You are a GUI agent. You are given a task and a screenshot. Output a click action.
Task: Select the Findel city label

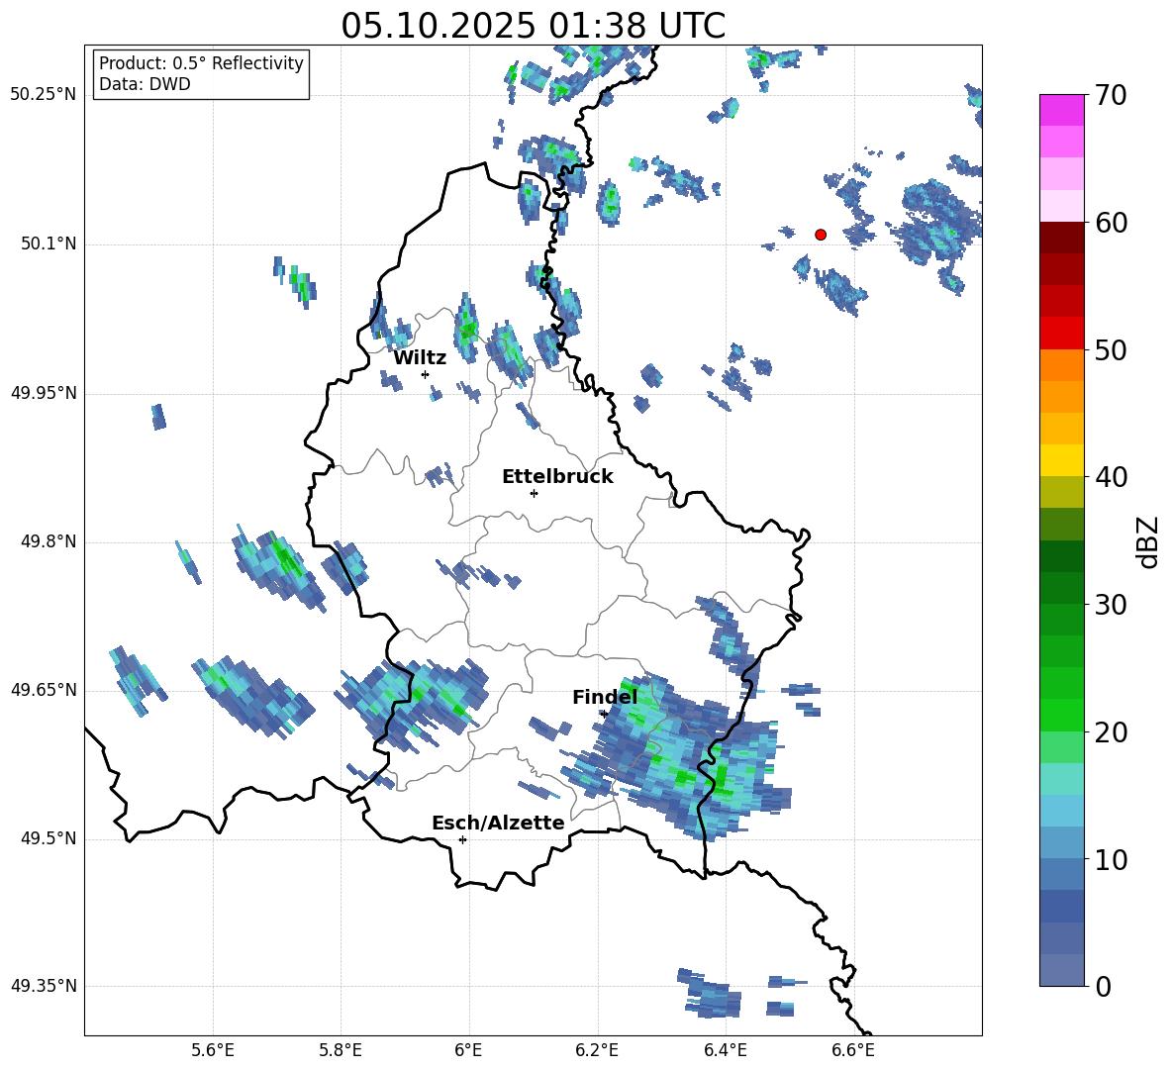605,697
